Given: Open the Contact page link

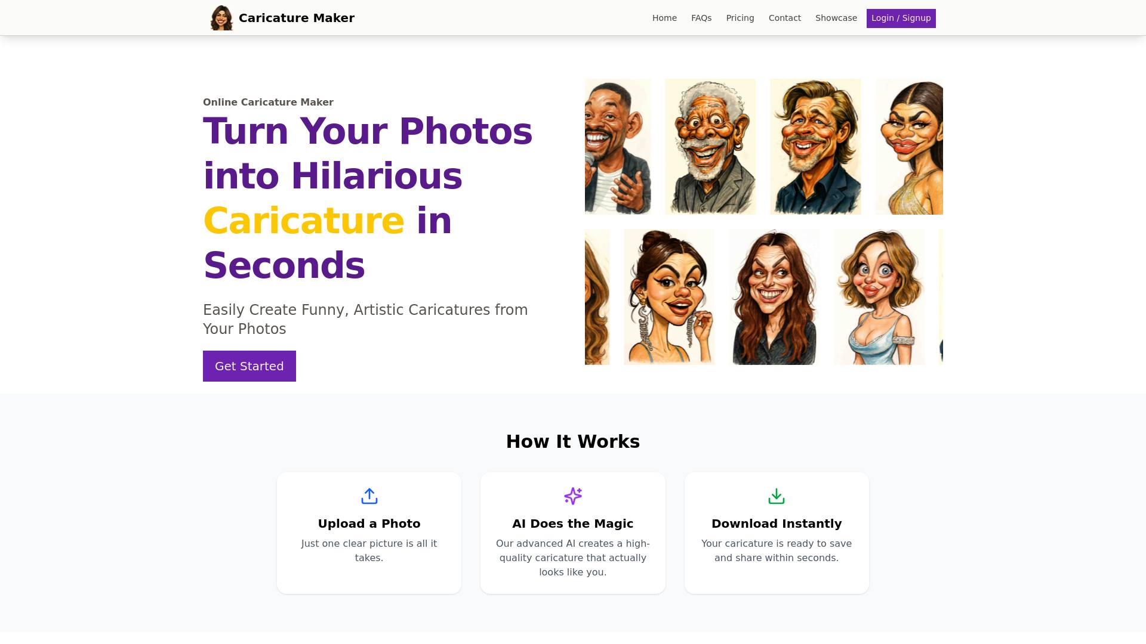Looking at the screenshot, I should point(785,18).
